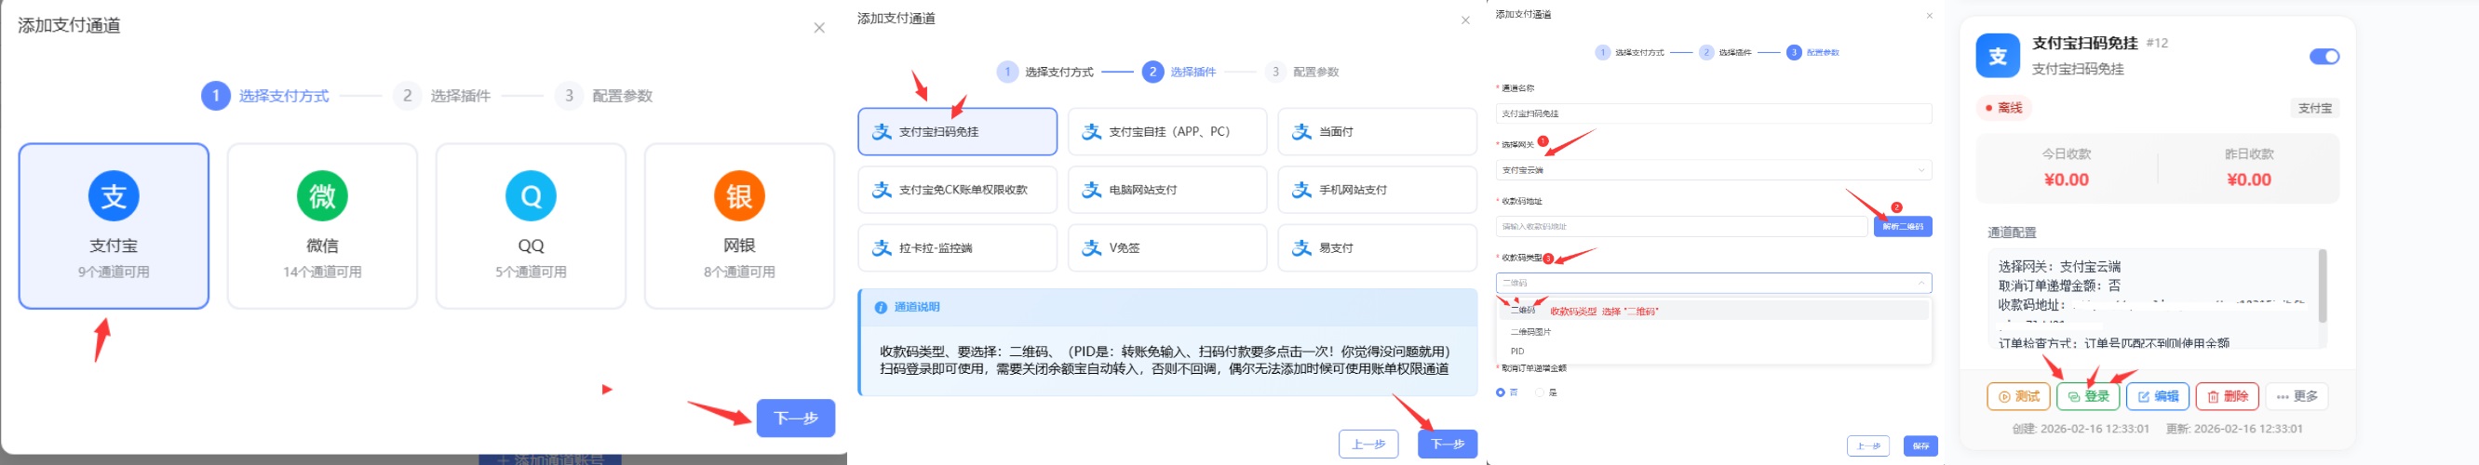Click the 昨日收款 amount ¥0.00
Image resolution: width=2479 pixels, height=465 pixels.
pyautogui.click(x=2249, y=179)
